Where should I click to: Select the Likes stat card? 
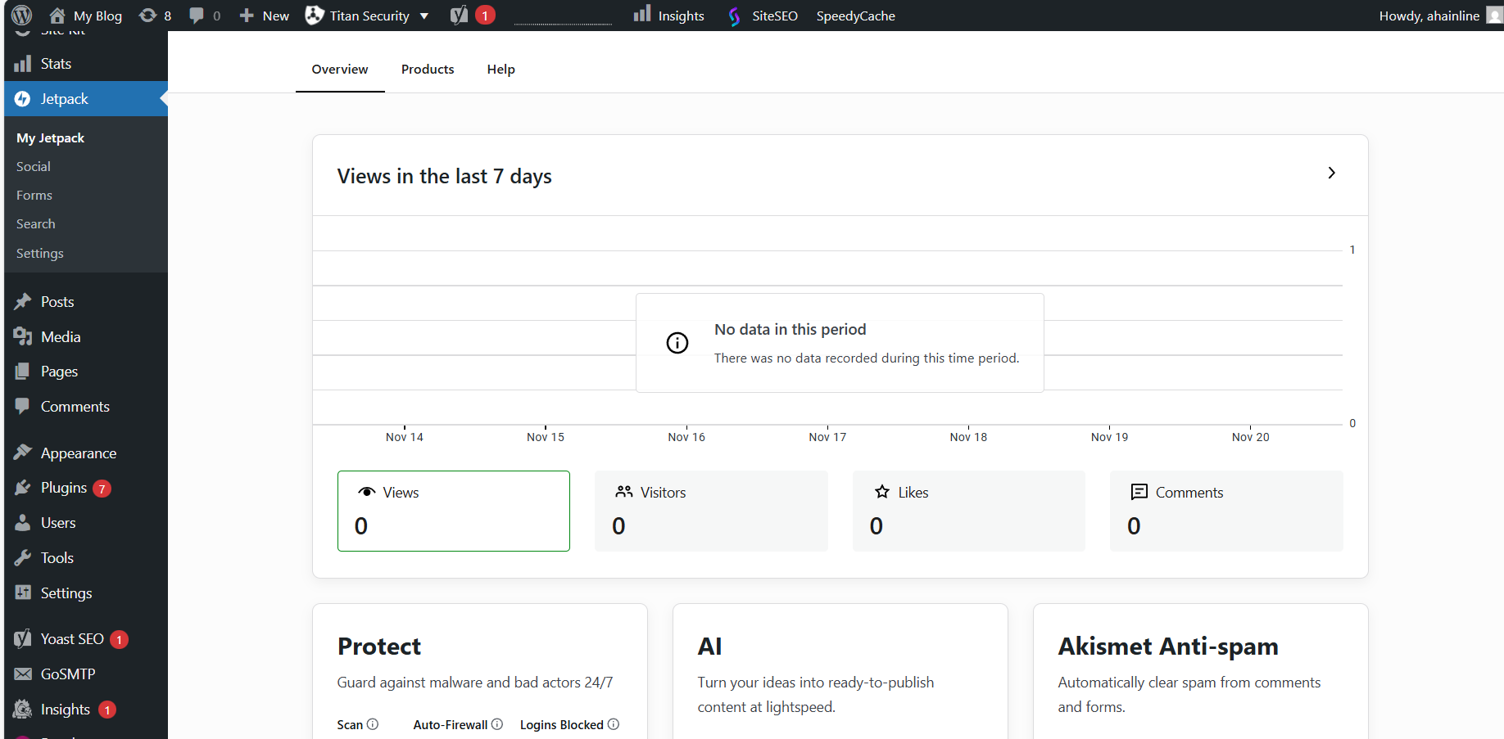pos(968,511)
